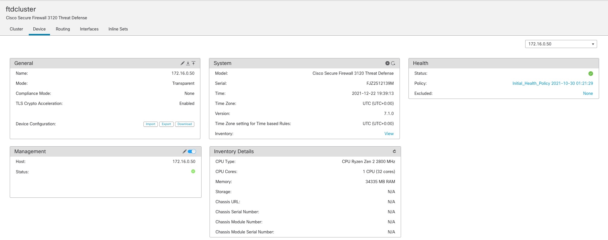Image resolution: width=608 pixels, height=240 pixels.
Task: Click CPU Type value Ryzen Zen 2
Action: 369,162
